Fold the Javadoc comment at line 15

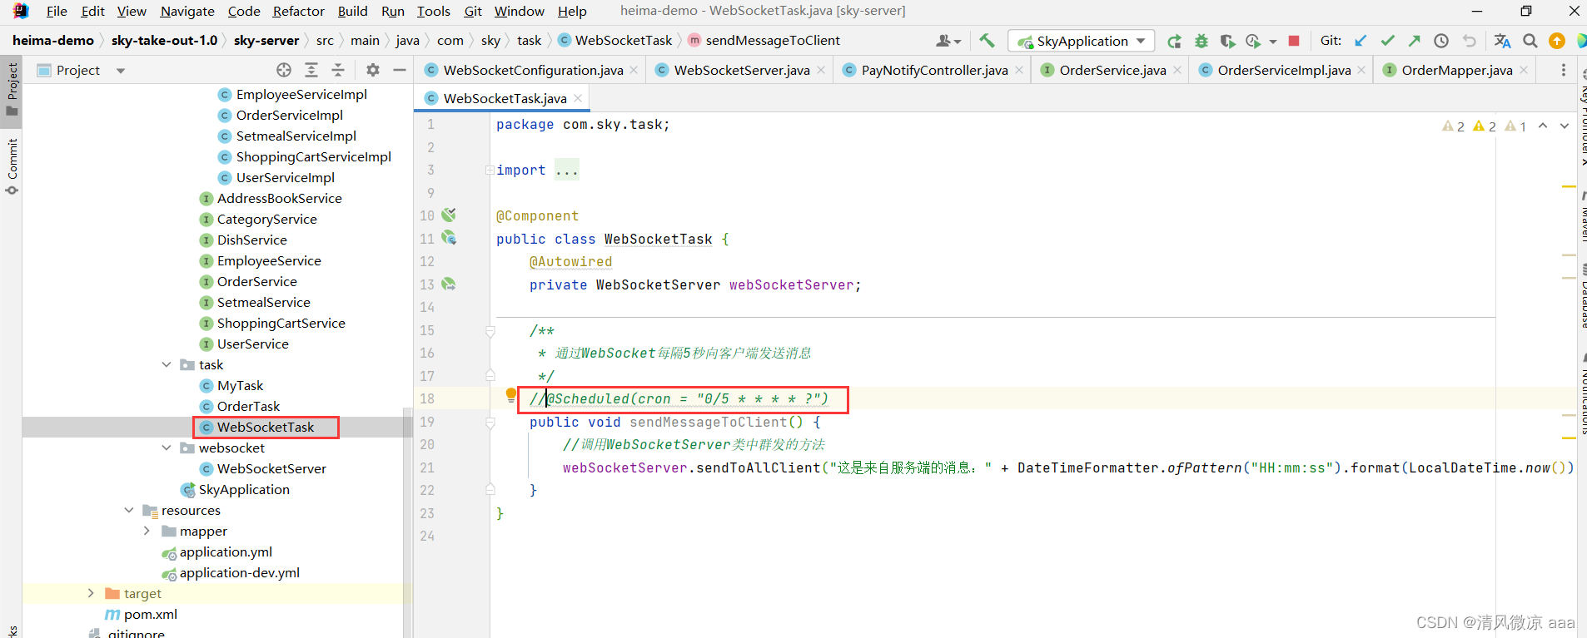tap(490, 331)
